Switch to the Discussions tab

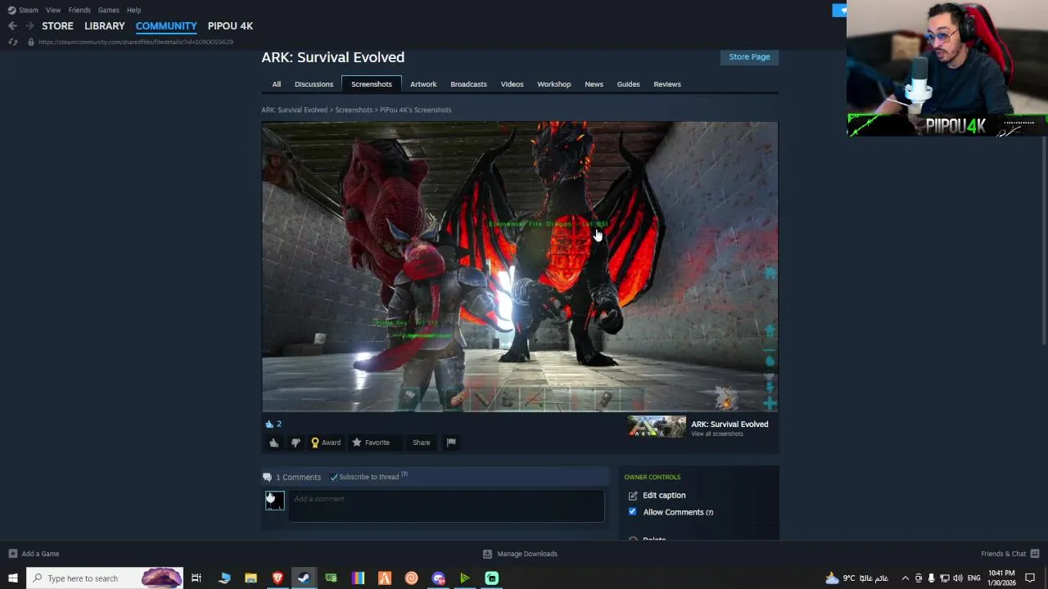click(314, 84)
